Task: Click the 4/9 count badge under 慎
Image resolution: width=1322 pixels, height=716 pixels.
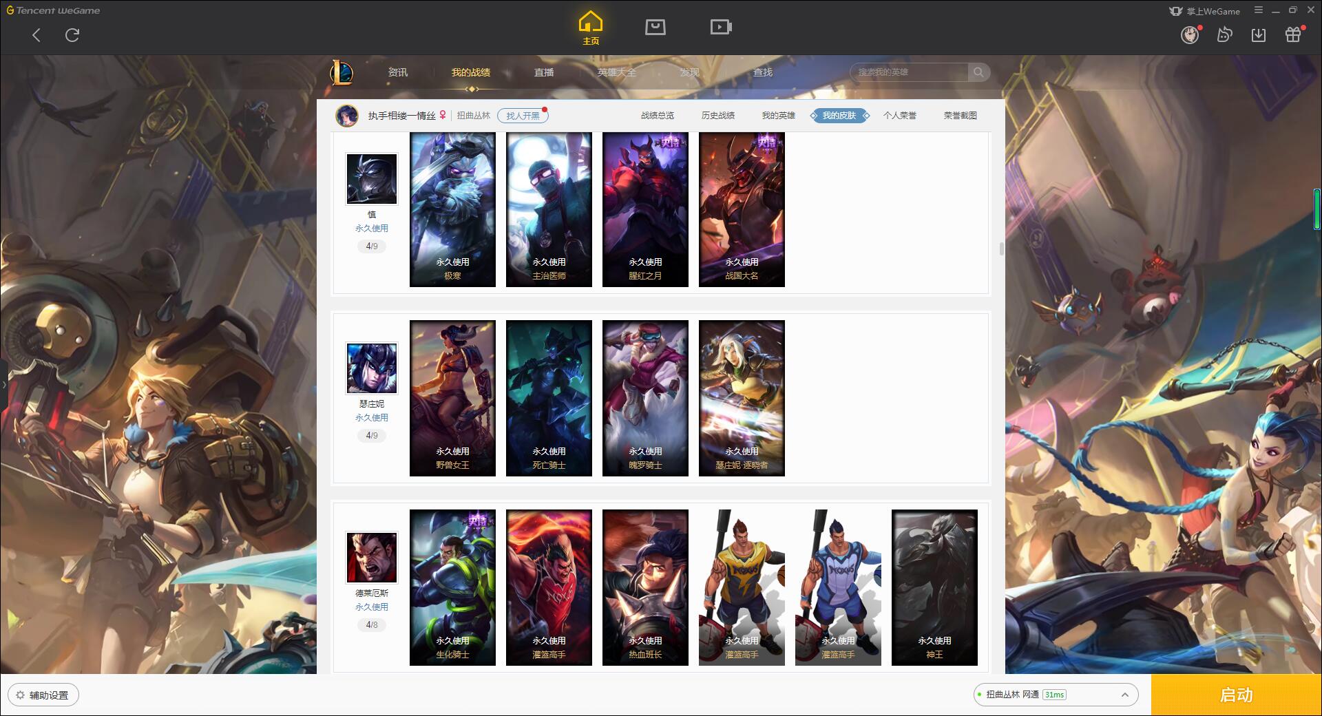Action: tap(372, 246)
